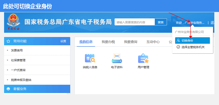This screenshot has height=105, width=219.
Task: Click the search input field
Action: pos(135,22)
